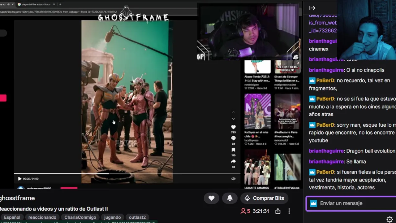The height and width of the screenshot is (223, 396).
Task: Select the outlast2 tag
Action: pyautogui.click(x=137, y=217)
